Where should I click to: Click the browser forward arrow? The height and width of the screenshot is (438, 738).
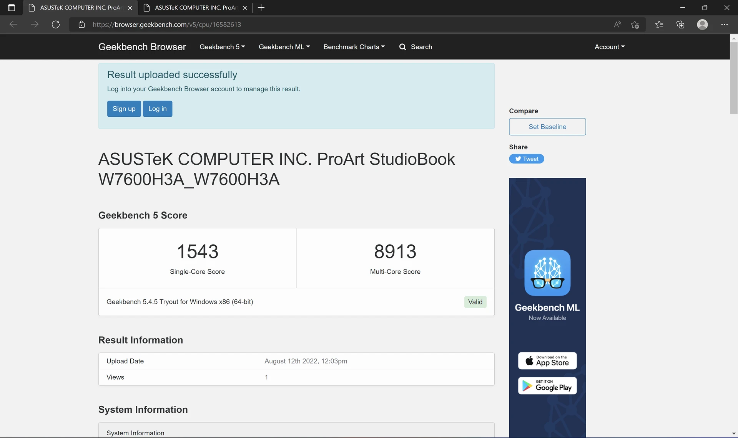[35, 25]
